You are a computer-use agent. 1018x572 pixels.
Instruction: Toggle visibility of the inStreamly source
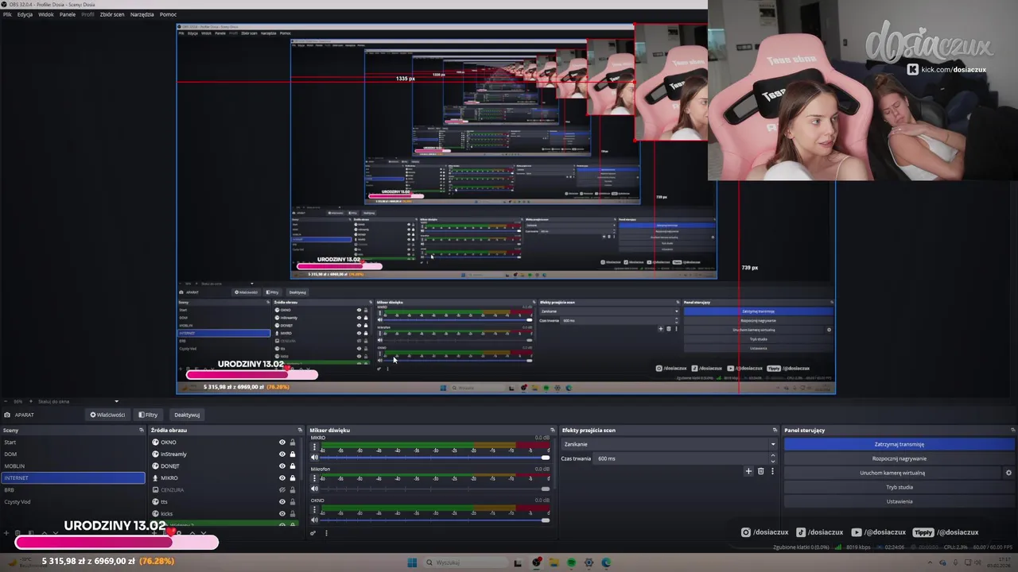click(282, 454)
